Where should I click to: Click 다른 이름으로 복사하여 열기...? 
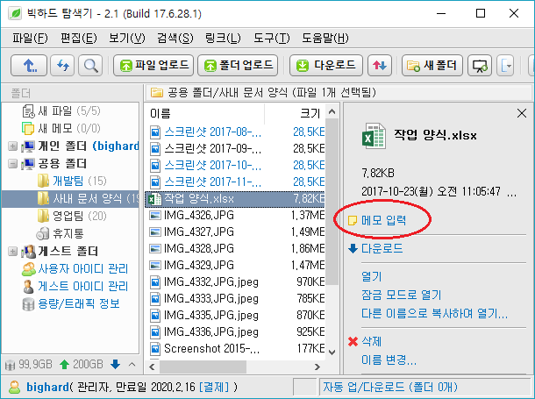coord(434,313)
